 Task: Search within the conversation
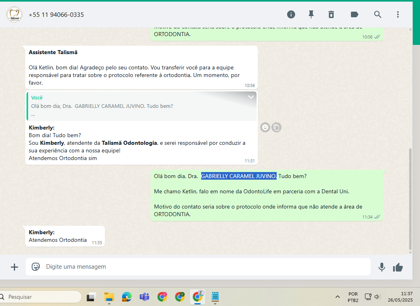click(x=378, y=14)
